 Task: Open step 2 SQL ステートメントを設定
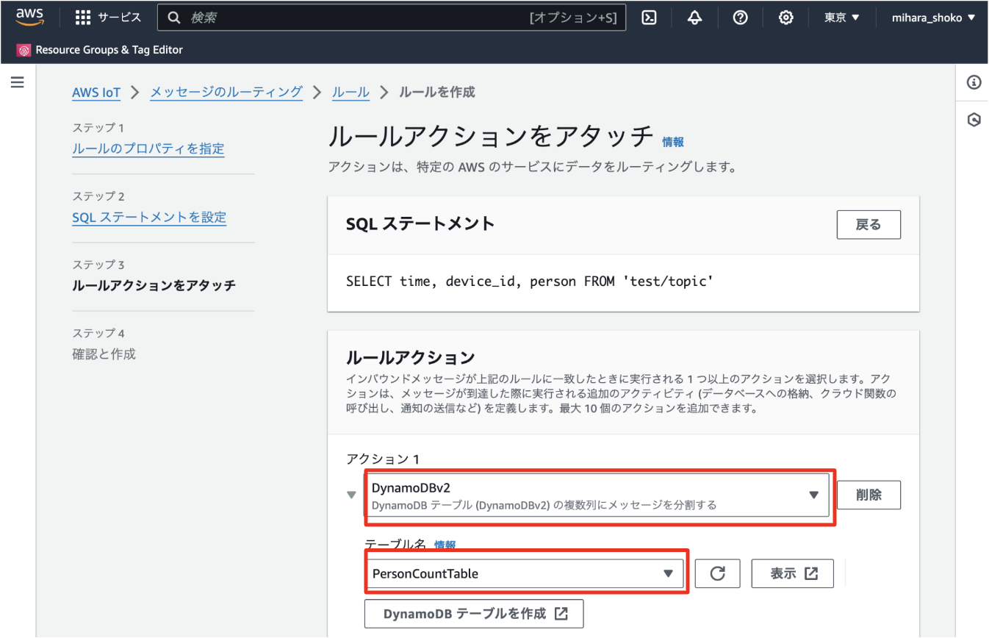click(x=149, y=217)
